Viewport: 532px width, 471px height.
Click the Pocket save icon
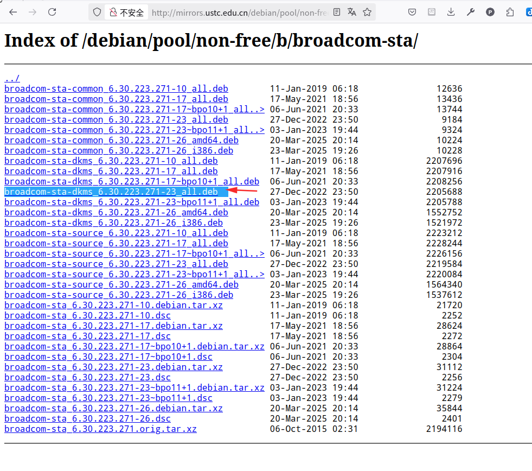(x=412, y=12)
